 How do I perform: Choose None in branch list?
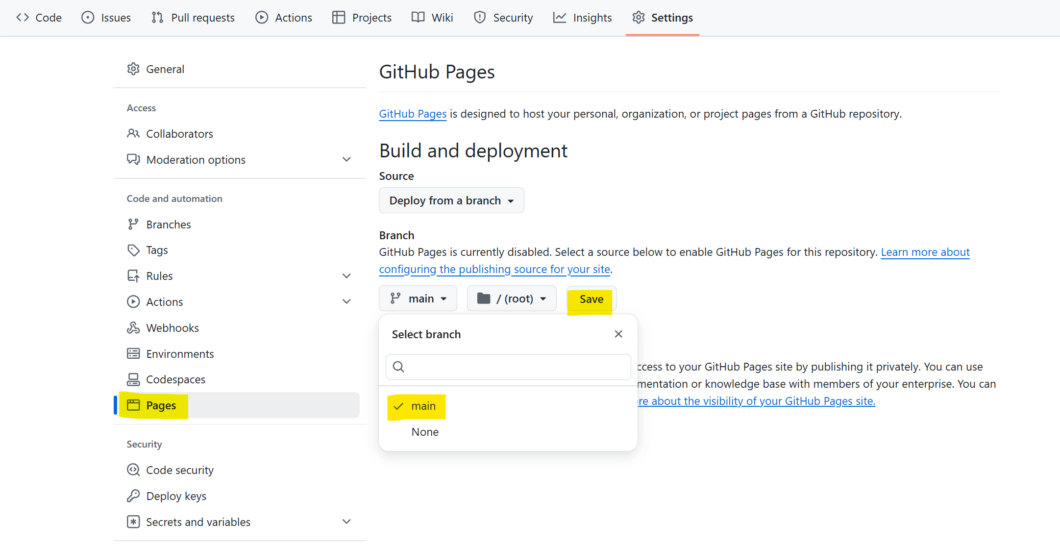point(425,432)
